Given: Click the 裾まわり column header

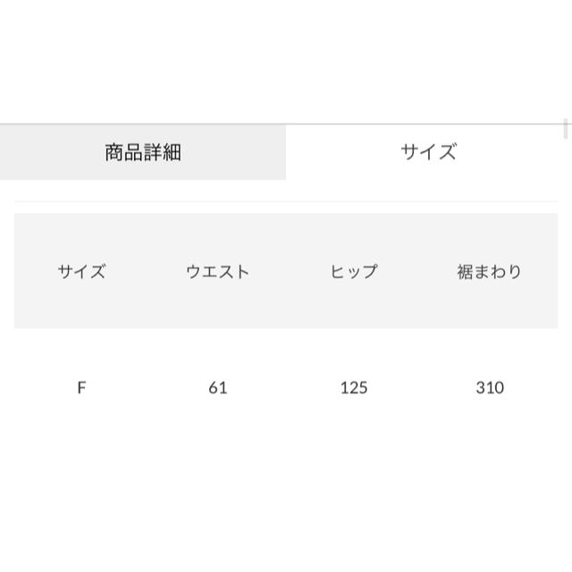Looking at the screenshot, I should click(x=490, y=272).
